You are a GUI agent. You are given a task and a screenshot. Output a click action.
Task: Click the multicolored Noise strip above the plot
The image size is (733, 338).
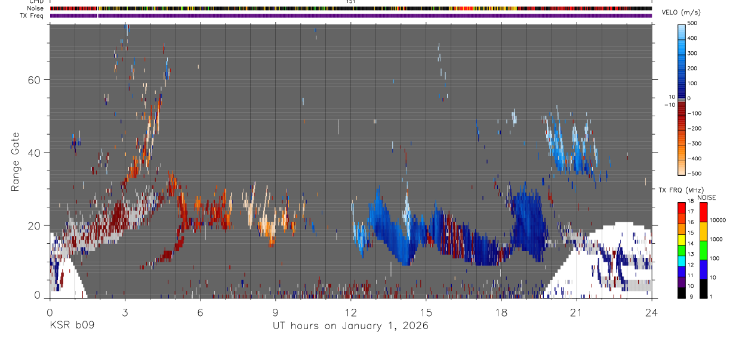click(350, 8)
